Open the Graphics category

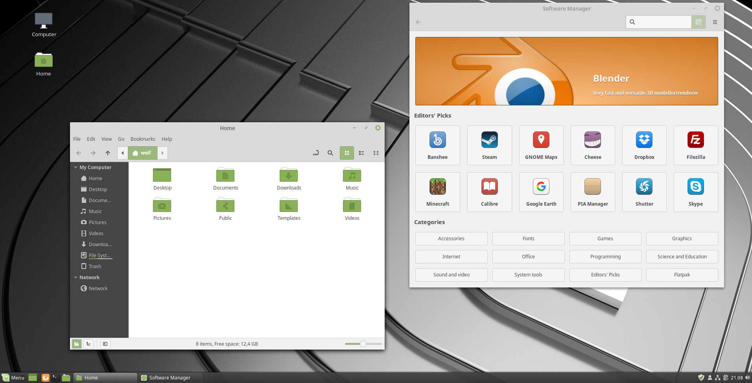point(682,239)
